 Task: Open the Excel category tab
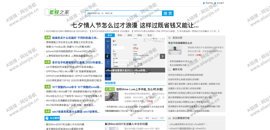(x=154, y=118)
